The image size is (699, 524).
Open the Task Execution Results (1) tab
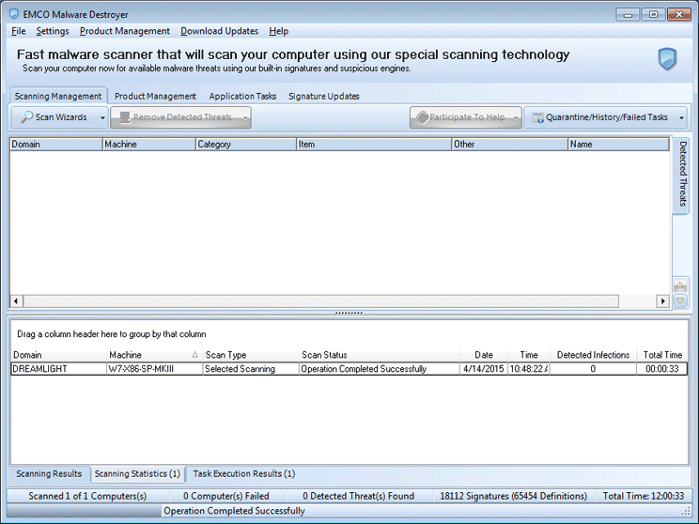pyautogui.click(x=244, y=473)
